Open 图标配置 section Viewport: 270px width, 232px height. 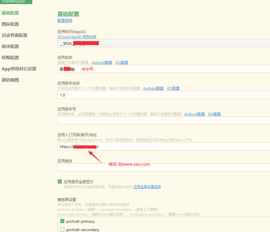pyautogui.click(x=10, y=24)
